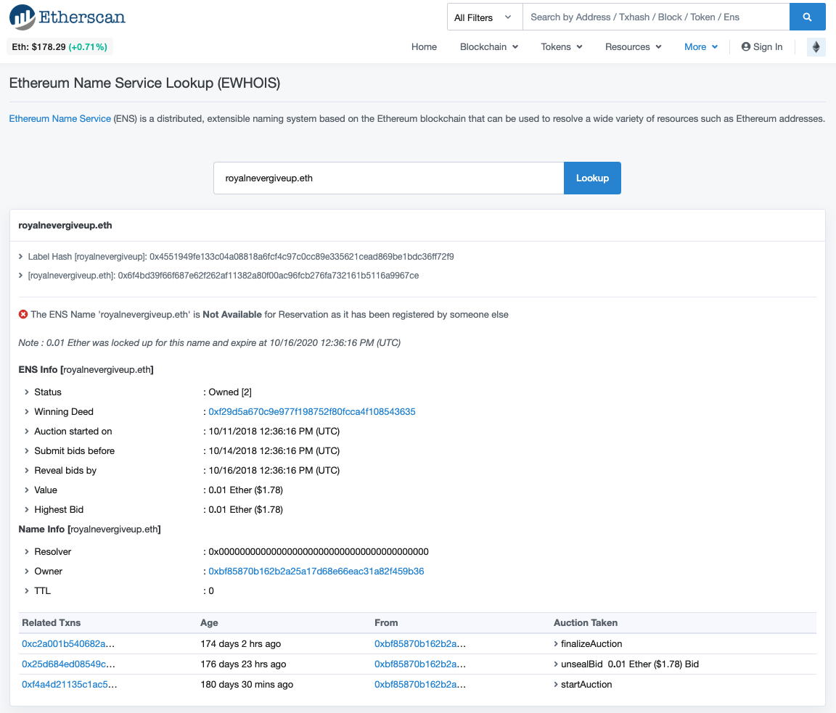836x713 pixels.
Task: Click the magnifier search button
Action: point(807,17)
